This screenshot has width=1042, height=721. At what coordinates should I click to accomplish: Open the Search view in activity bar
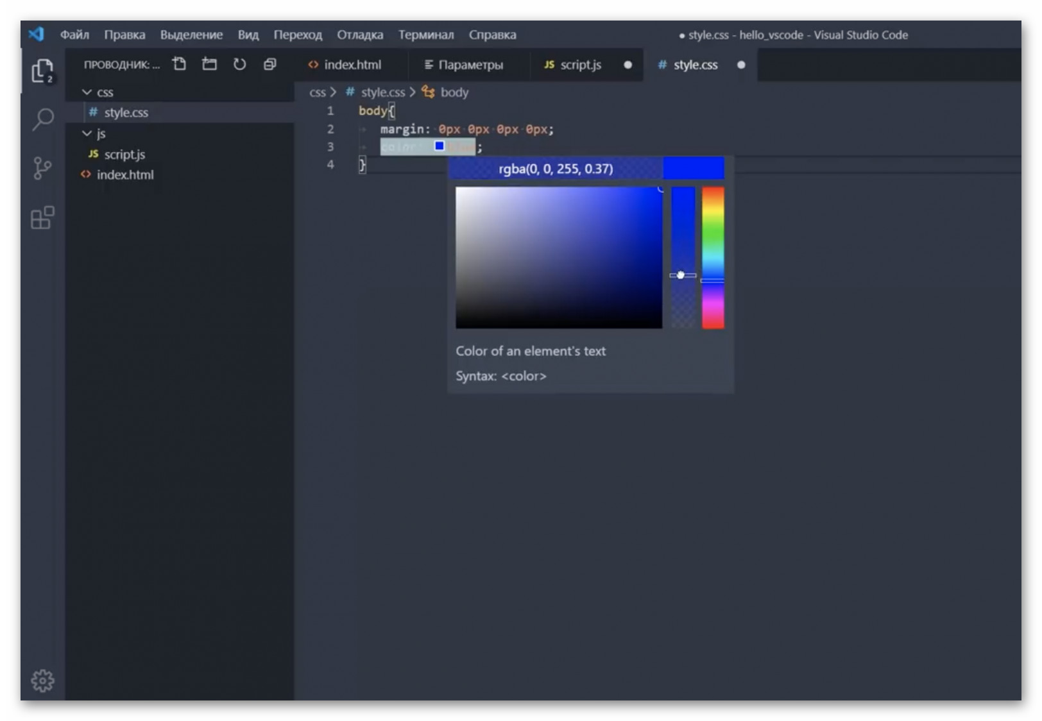click(42, 119)
